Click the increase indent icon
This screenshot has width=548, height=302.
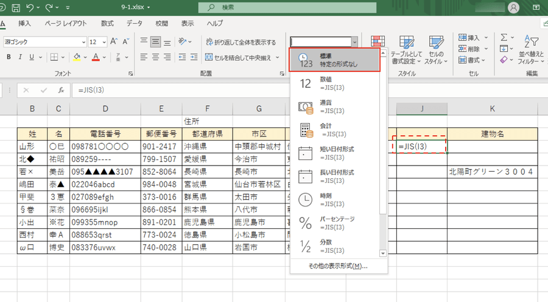pos(194,57)
